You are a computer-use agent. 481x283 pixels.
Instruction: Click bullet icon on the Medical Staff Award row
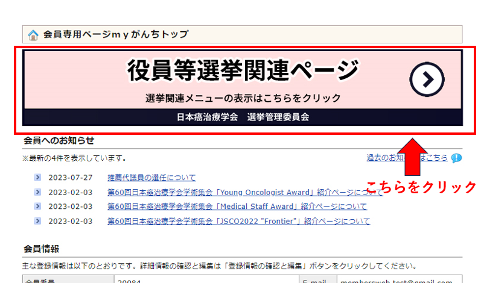(x=38, y=207)
